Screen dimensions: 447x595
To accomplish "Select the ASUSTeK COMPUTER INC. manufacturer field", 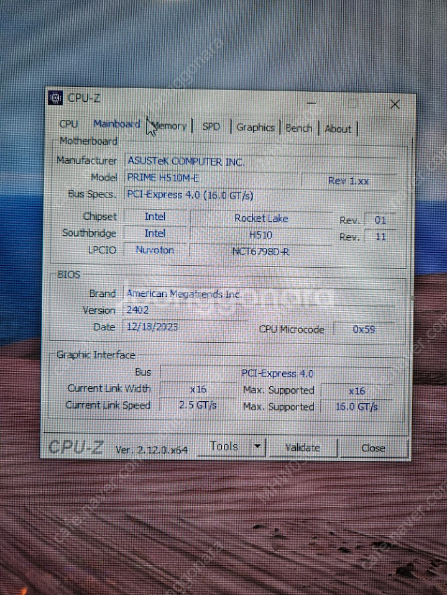I will [260, 162].
